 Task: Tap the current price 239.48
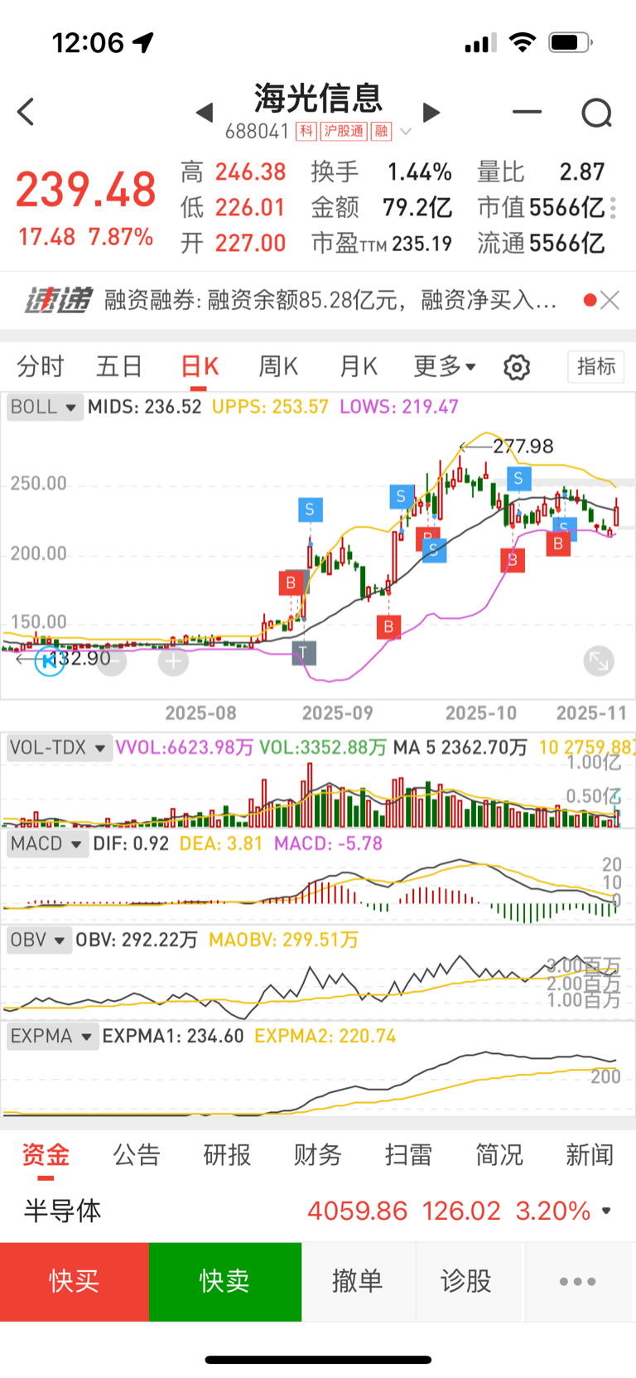tap(85, 190)
